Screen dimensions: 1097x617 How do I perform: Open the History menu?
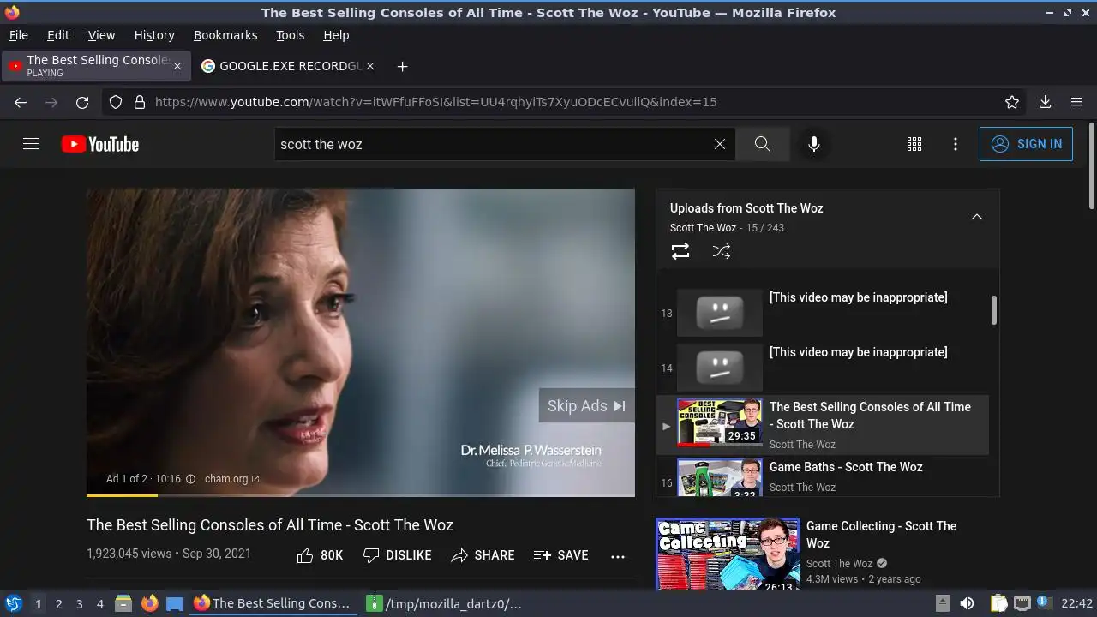click(154, 35)
